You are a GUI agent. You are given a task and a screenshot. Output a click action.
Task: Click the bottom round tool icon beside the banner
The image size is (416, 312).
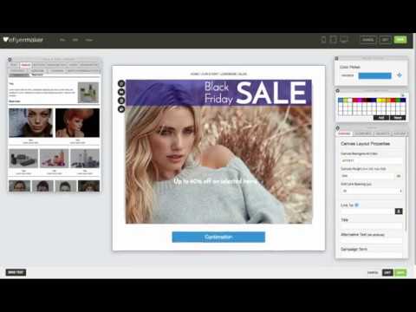pos(121,109)
